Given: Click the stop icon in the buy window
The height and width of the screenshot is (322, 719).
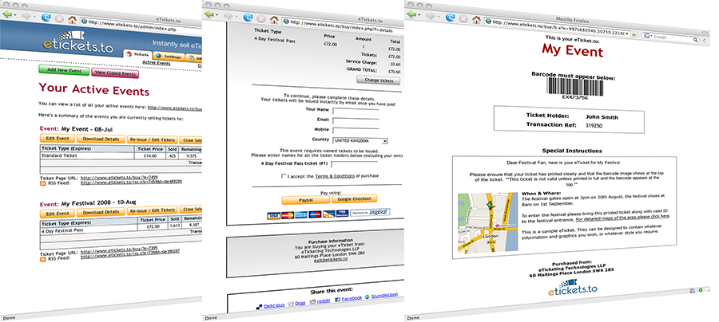Looking at the screenshot, I should (261, 20).
